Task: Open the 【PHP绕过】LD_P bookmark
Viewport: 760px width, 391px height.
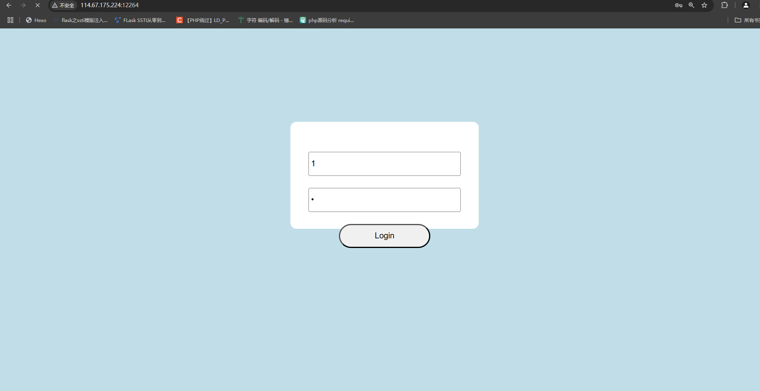Action: [203, 20]
